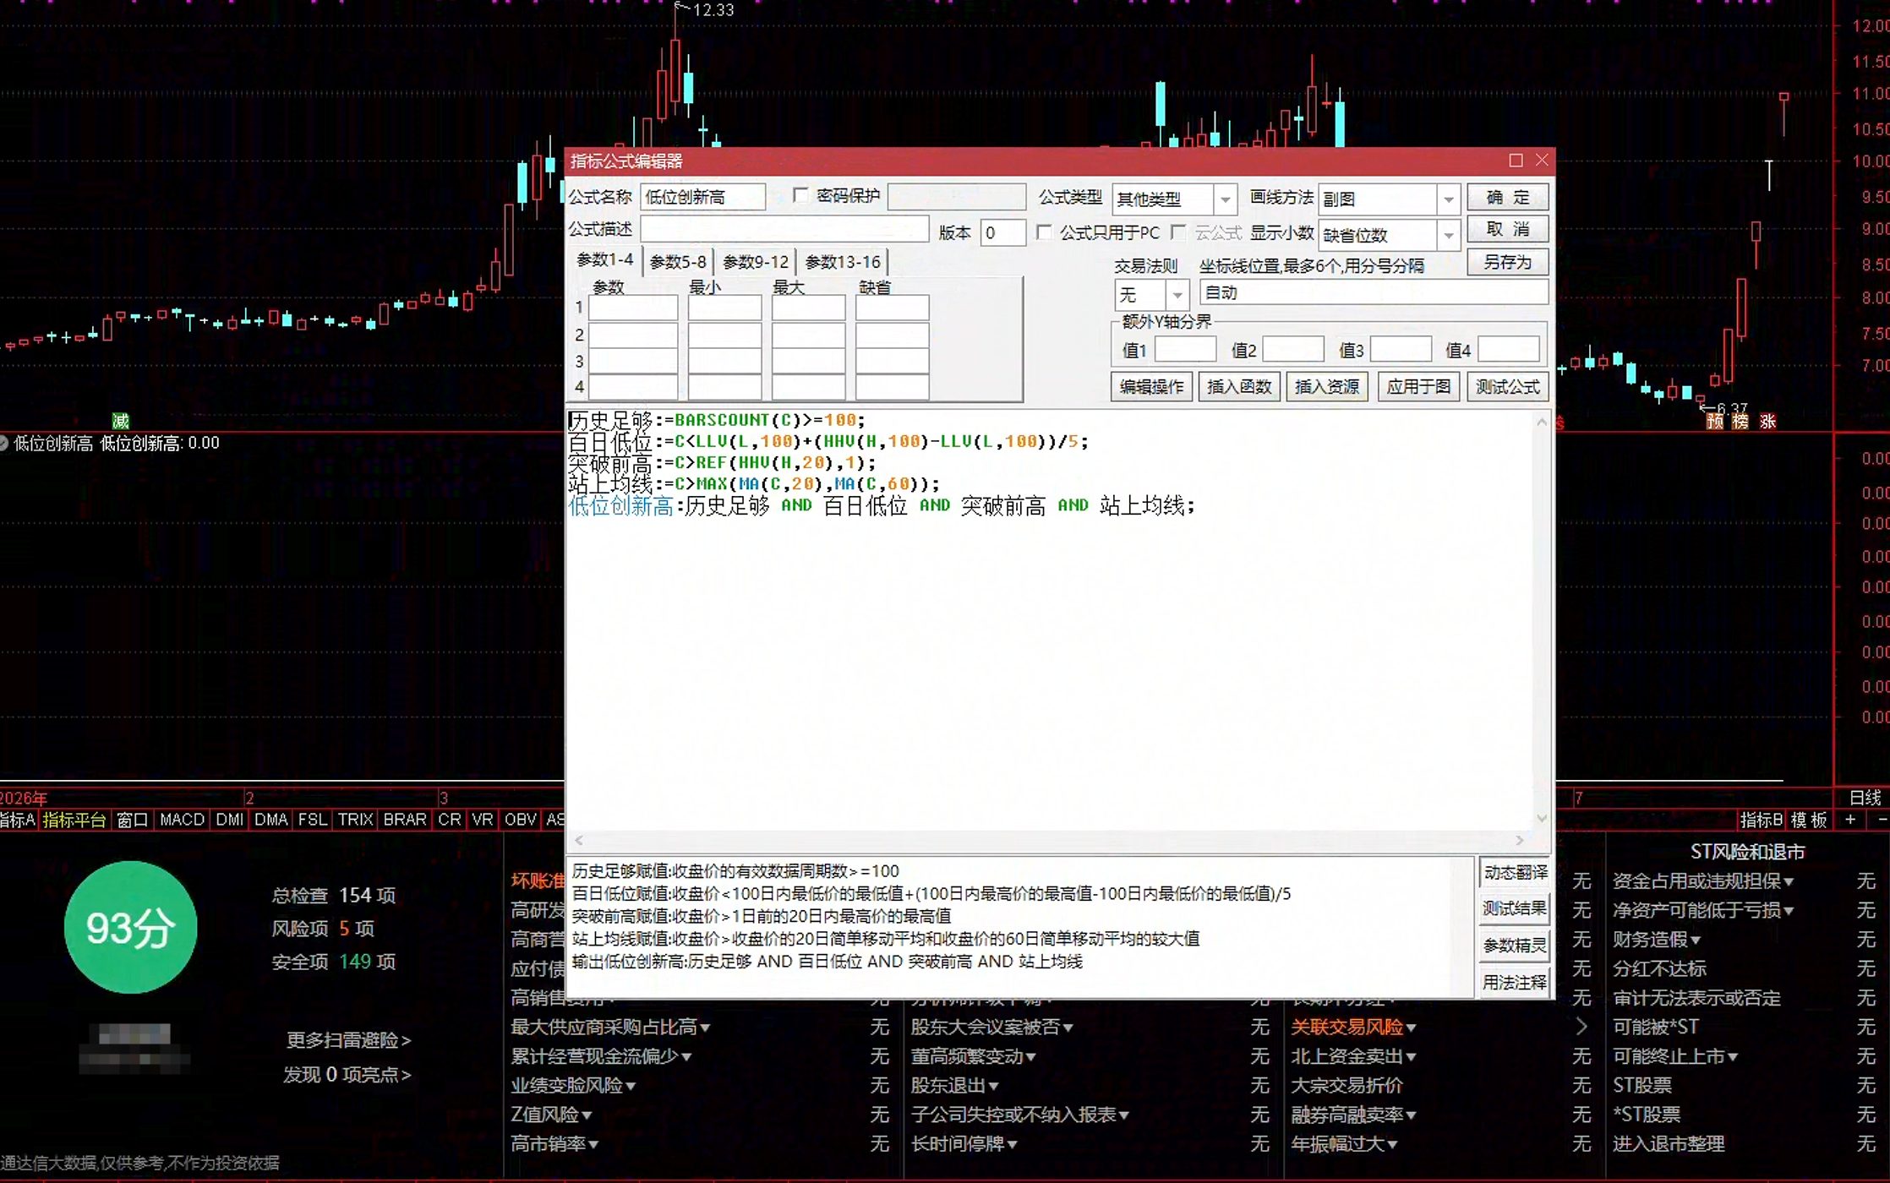Click 参数精灵 side button
This screenshot has height=1183, width=1890.
pyautogui.click(x=1515, y=946)
